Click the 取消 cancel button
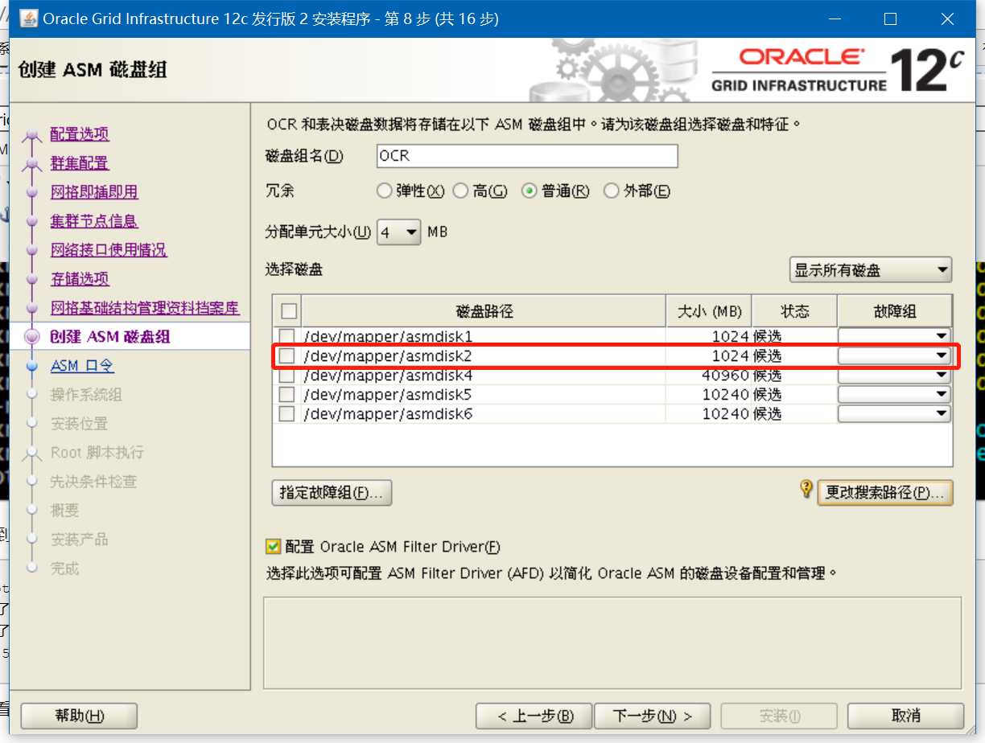Screen dimensions: 985x743 (x=905, y=716)
